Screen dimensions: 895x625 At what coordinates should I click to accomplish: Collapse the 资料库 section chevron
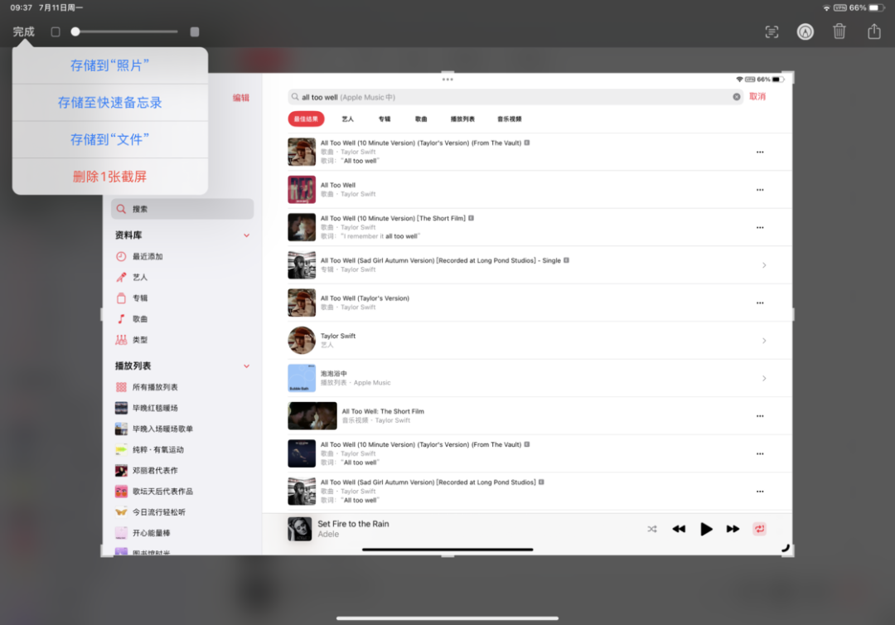247,235
